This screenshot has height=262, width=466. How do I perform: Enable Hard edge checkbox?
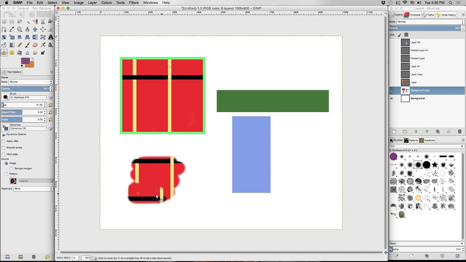(x=4, y=154)
